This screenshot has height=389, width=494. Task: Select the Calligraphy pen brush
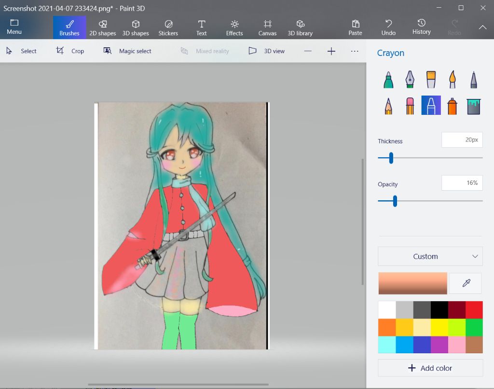410,79
